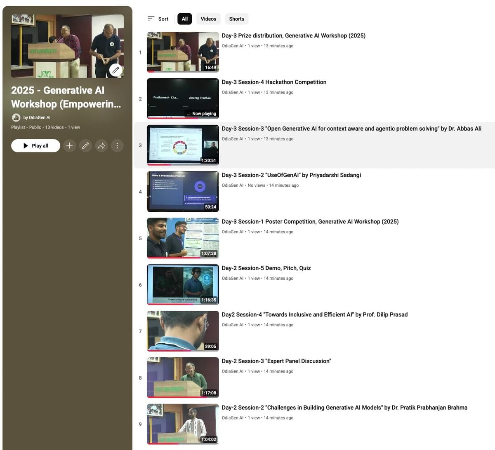Click the share arrow icon
This screenshot has width=495, height=450.
point(101,145)
